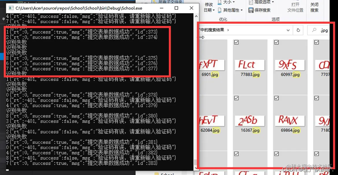338x175 pixels.
Task: Toggle the checkbox directly below 16367.jpg
Action: click(237, 154)
